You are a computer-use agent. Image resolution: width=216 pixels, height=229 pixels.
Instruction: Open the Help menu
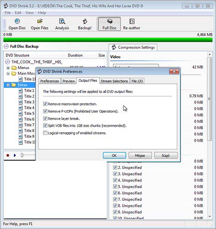point(42,13)
